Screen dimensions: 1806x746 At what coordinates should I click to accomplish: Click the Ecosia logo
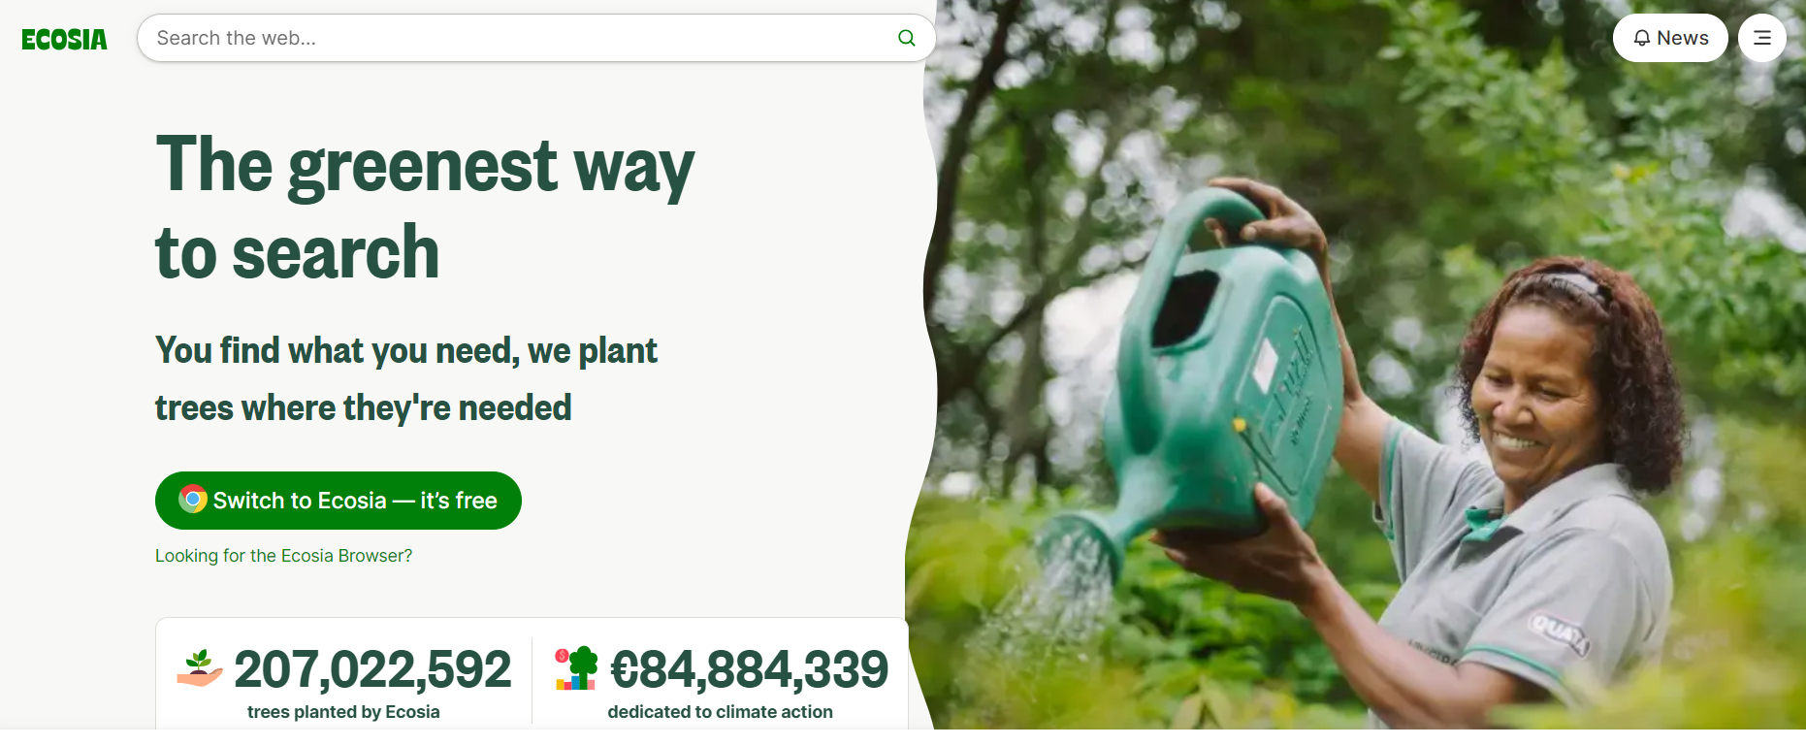coord(64,39)
